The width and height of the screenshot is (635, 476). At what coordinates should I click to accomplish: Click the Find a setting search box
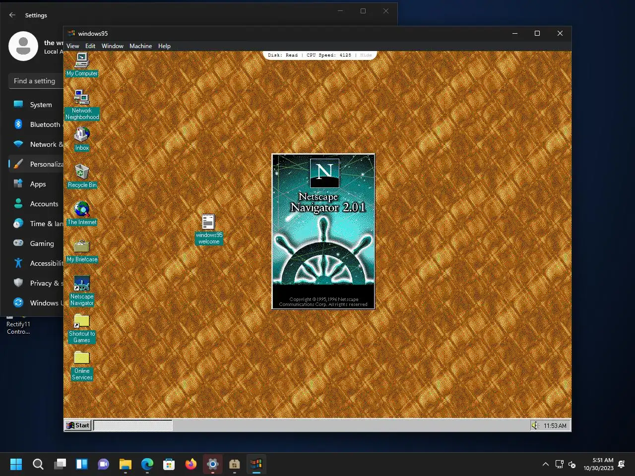tap(36, 81)
